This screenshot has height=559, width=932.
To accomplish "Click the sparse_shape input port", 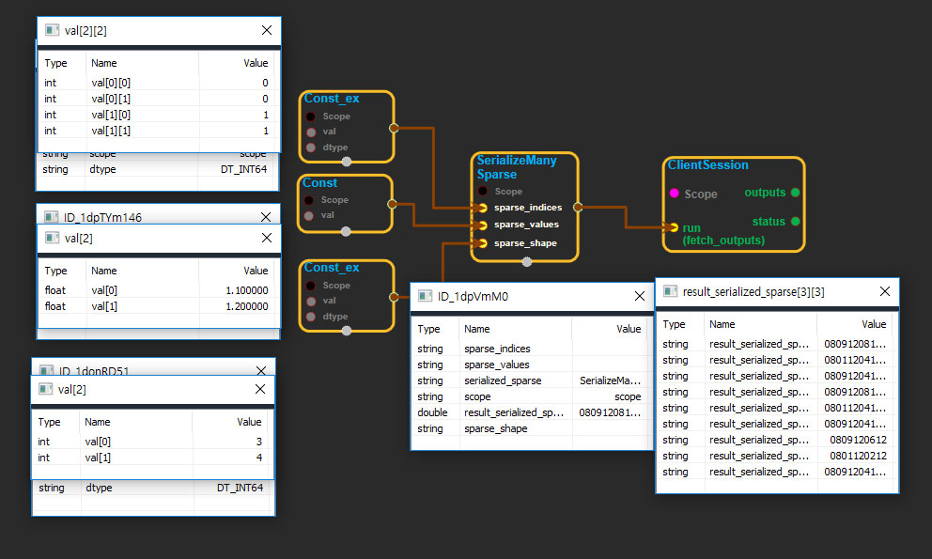I will click(x=483, y=243).
